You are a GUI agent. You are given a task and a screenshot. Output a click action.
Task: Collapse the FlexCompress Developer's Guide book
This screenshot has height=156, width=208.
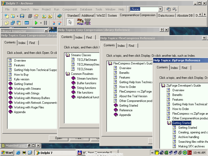click(110, 63)
